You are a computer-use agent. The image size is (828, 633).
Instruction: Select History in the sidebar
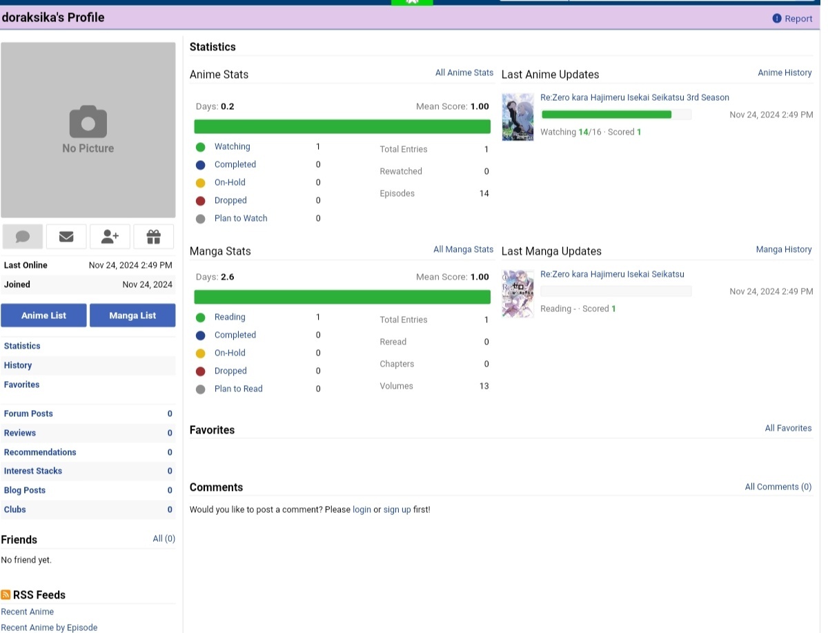(18, 365)
